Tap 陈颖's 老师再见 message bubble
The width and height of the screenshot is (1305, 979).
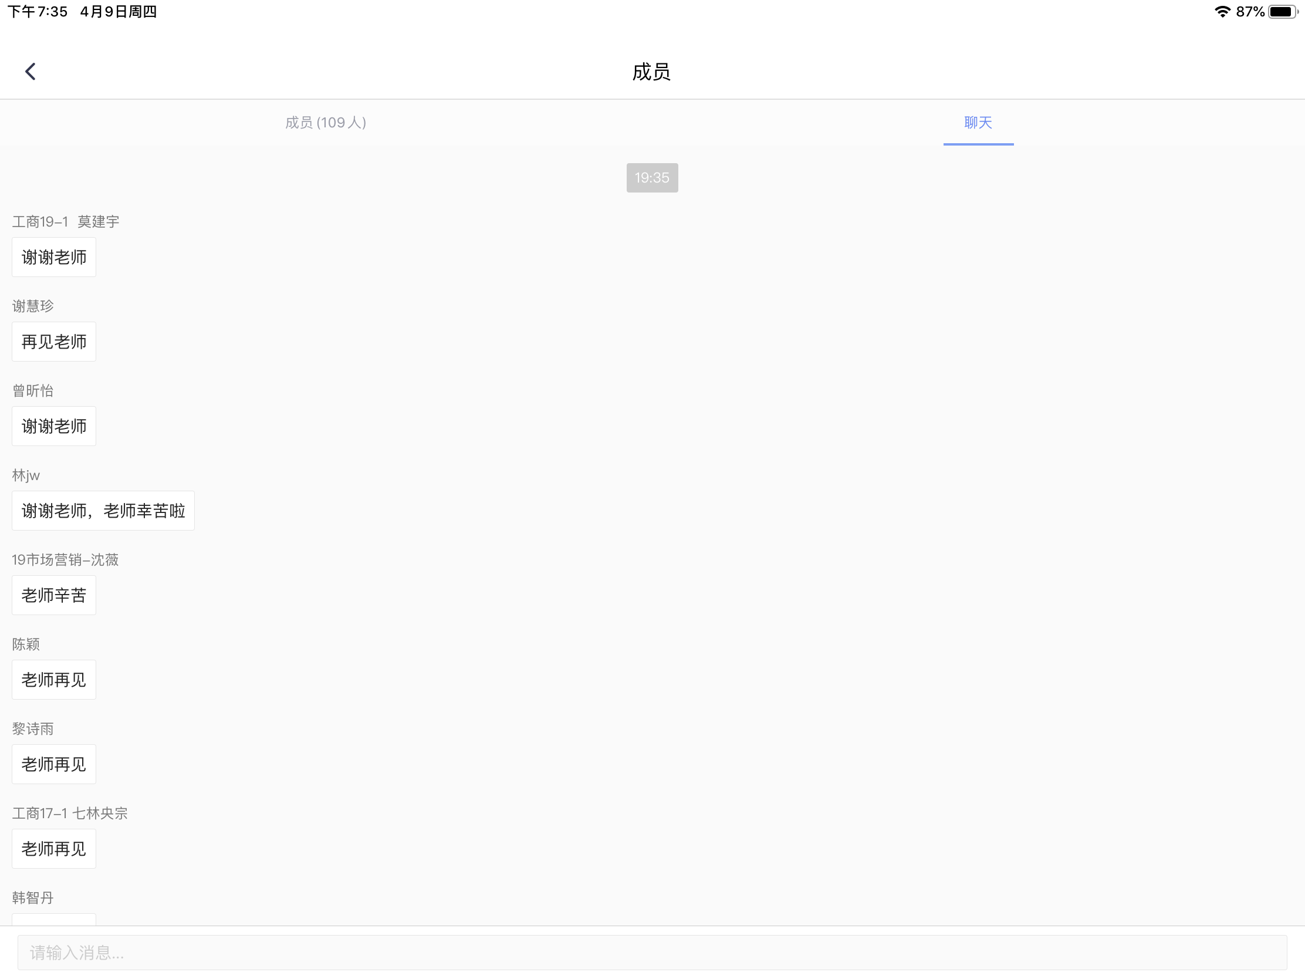coord(53,680)
